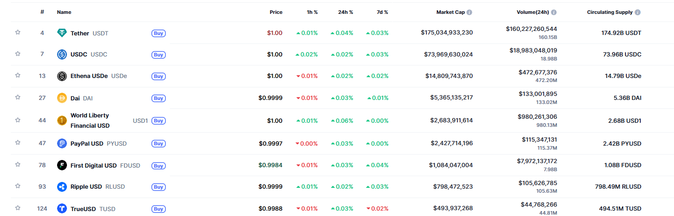Toggle the watchlist star for Dai

pyautogui.click(x=18, y=97)
